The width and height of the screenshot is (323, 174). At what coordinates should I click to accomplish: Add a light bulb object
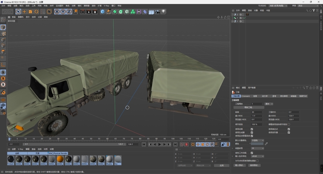(x=163, y=12)
